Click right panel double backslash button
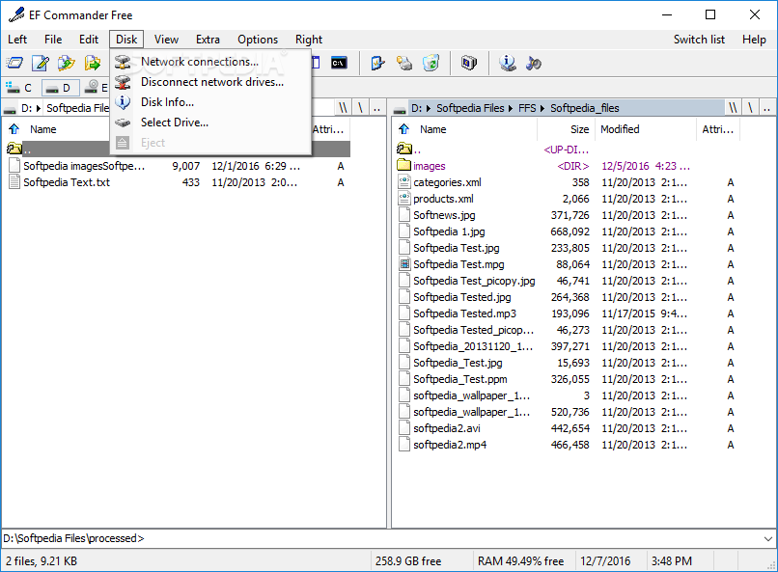The image size is (778, 572). pyautogui.click(x=733, y=108)
